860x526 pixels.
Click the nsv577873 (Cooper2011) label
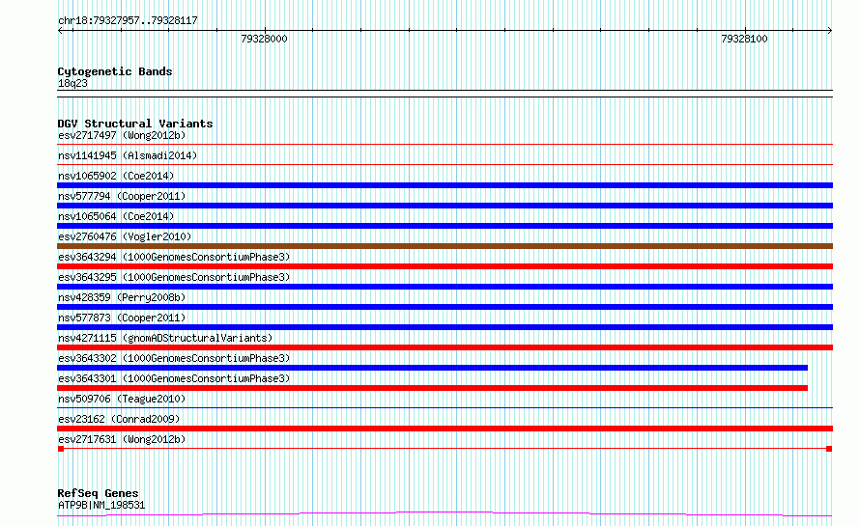pos(122,318)
